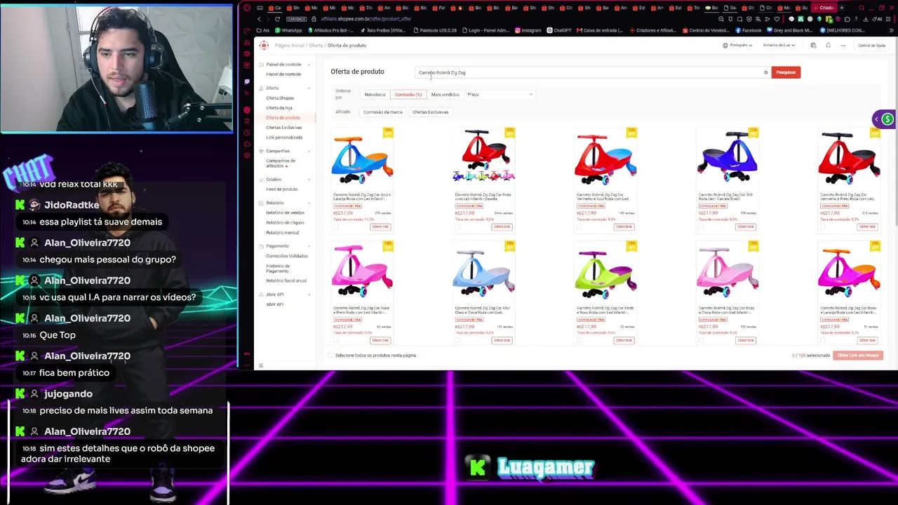This screenshot has height=505, width=898.
Task: Tick the checkbox on the 360 Roda Led blue car
Action: coord(701,227)
